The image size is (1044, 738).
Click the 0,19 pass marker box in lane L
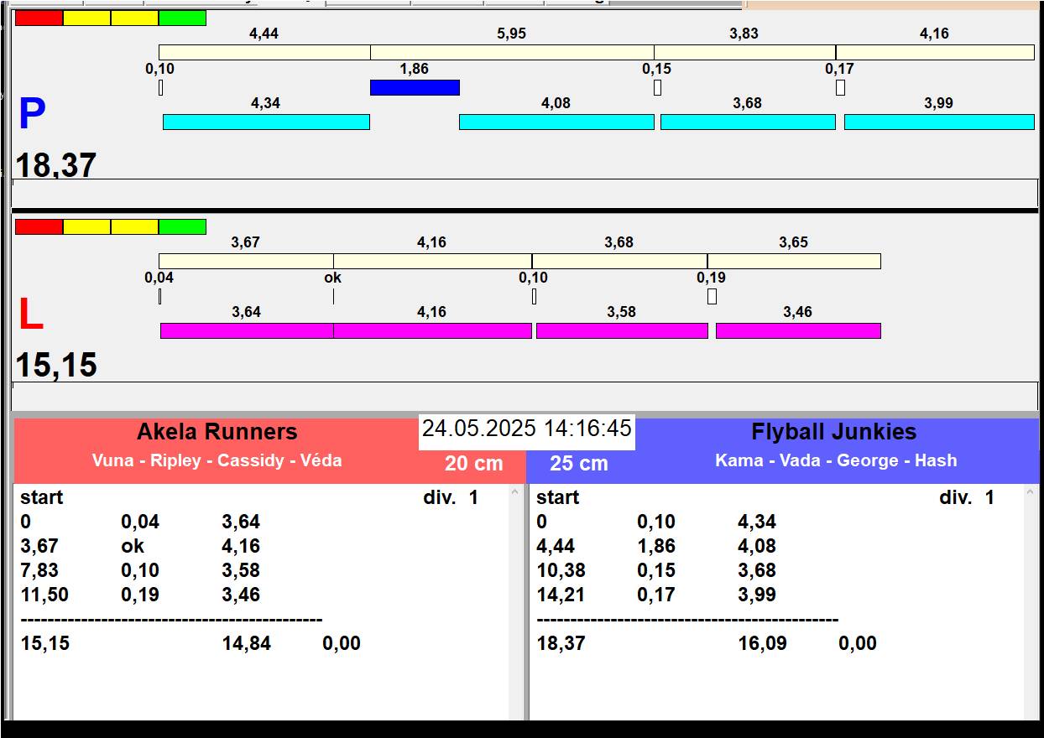712,296
